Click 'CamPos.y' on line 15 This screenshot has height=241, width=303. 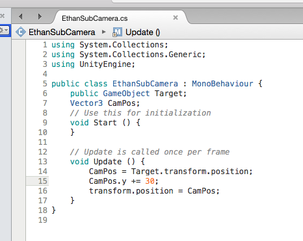click(x=108, y=181)
